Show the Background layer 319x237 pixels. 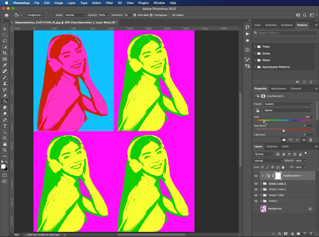pos(256,209)
